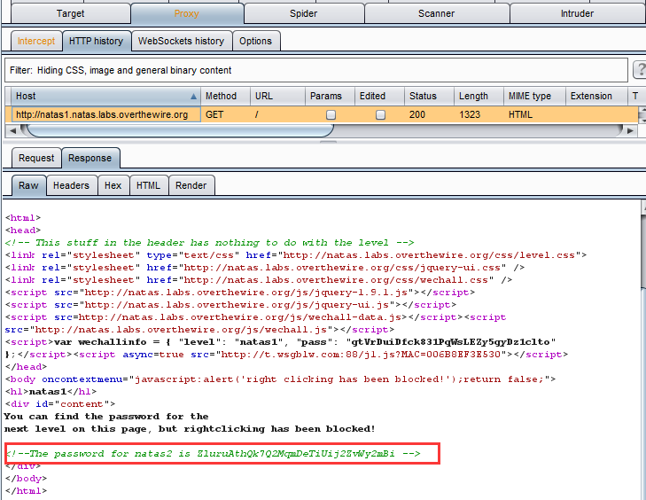Toggle the Edited checkbox in the request row
The height and width of the screenshot is (500, 646).
[380, 114]
